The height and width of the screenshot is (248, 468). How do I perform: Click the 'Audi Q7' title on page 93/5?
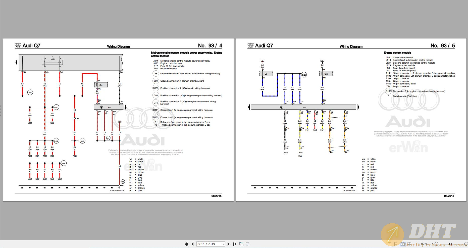coord(264,45)
